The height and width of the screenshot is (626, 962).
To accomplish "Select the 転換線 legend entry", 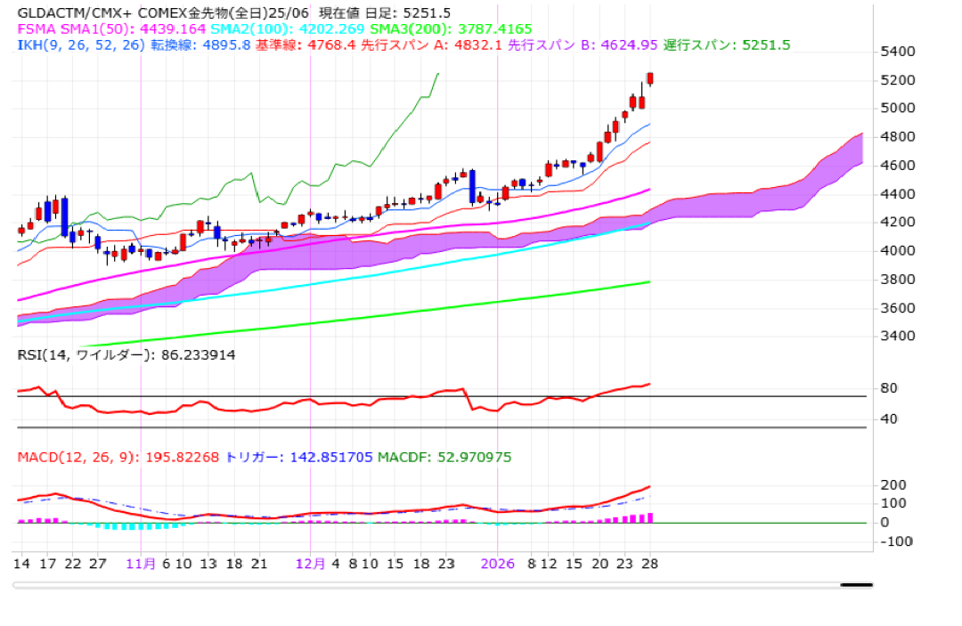I will (x=175, y=45).
